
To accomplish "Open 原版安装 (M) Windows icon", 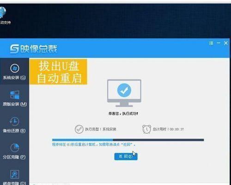I will pos(15,95).
